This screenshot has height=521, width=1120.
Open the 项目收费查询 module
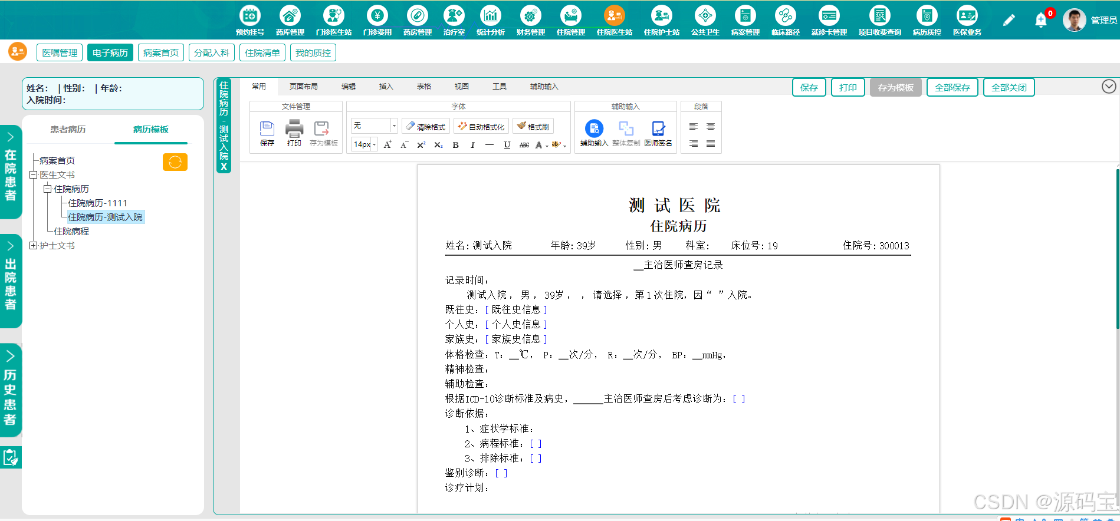pos(880,20)
